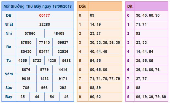Select the '23, 27' entry
The width and height of the screenshot is (170, 103).
(95, 33)
